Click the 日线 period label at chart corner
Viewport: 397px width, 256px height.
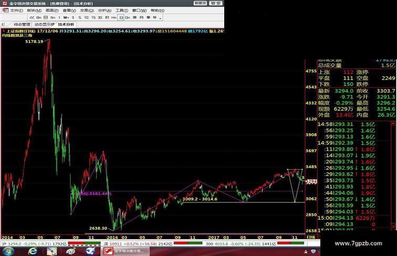tap(311, 237)
